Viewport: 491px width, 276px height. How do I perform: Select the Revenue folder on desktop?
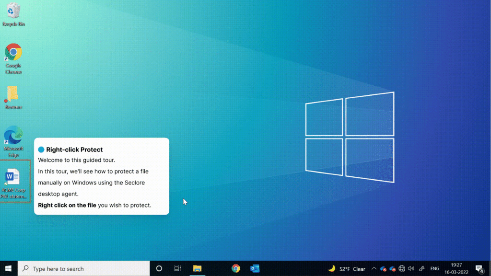point(13,98)
